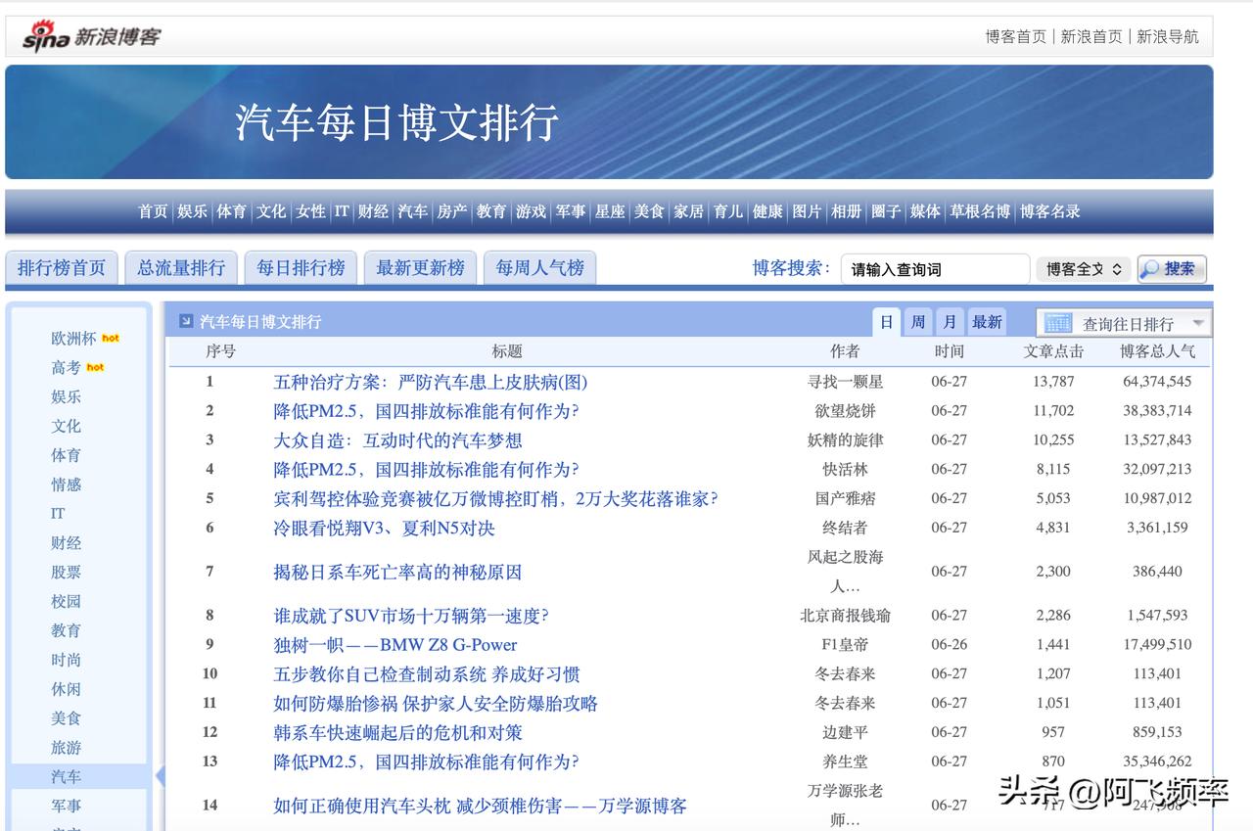Open the 新浪导航 link
Viewport: 1253px width, 831px height.
point(1167,36)
